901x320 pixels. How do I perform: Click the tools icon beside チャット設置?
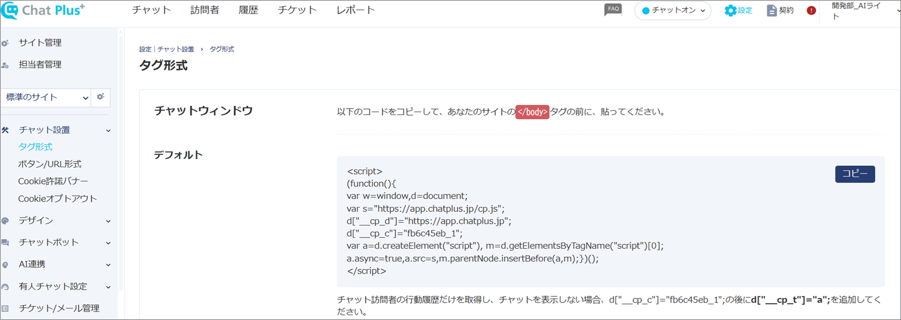pyautogui.click(x=5, y=130)
